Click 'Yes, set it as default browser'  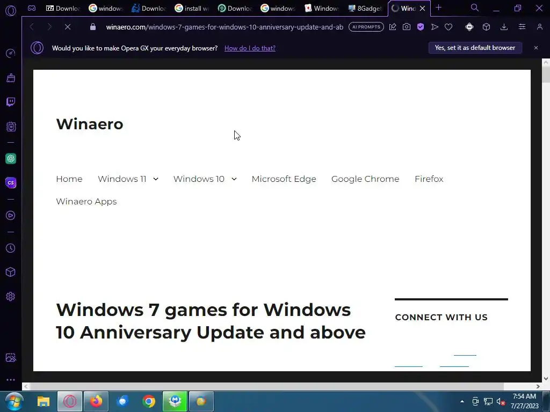click(x=475, y=48)
